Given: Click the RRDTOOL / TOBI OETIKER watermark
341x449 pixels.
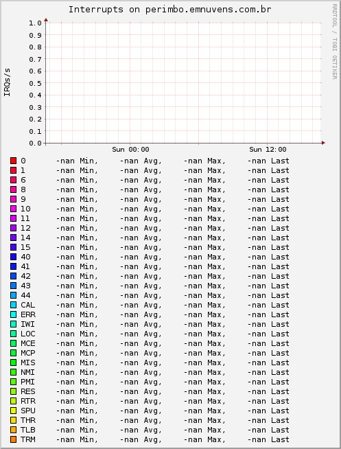Looking at the screenshot, I should (x=334, y=41).
